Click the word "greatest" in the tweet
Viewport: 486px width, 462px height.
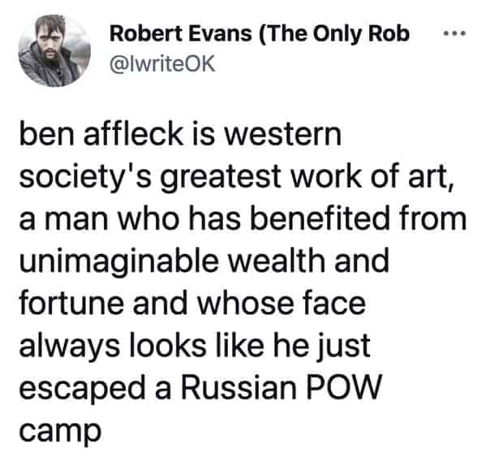221,179
